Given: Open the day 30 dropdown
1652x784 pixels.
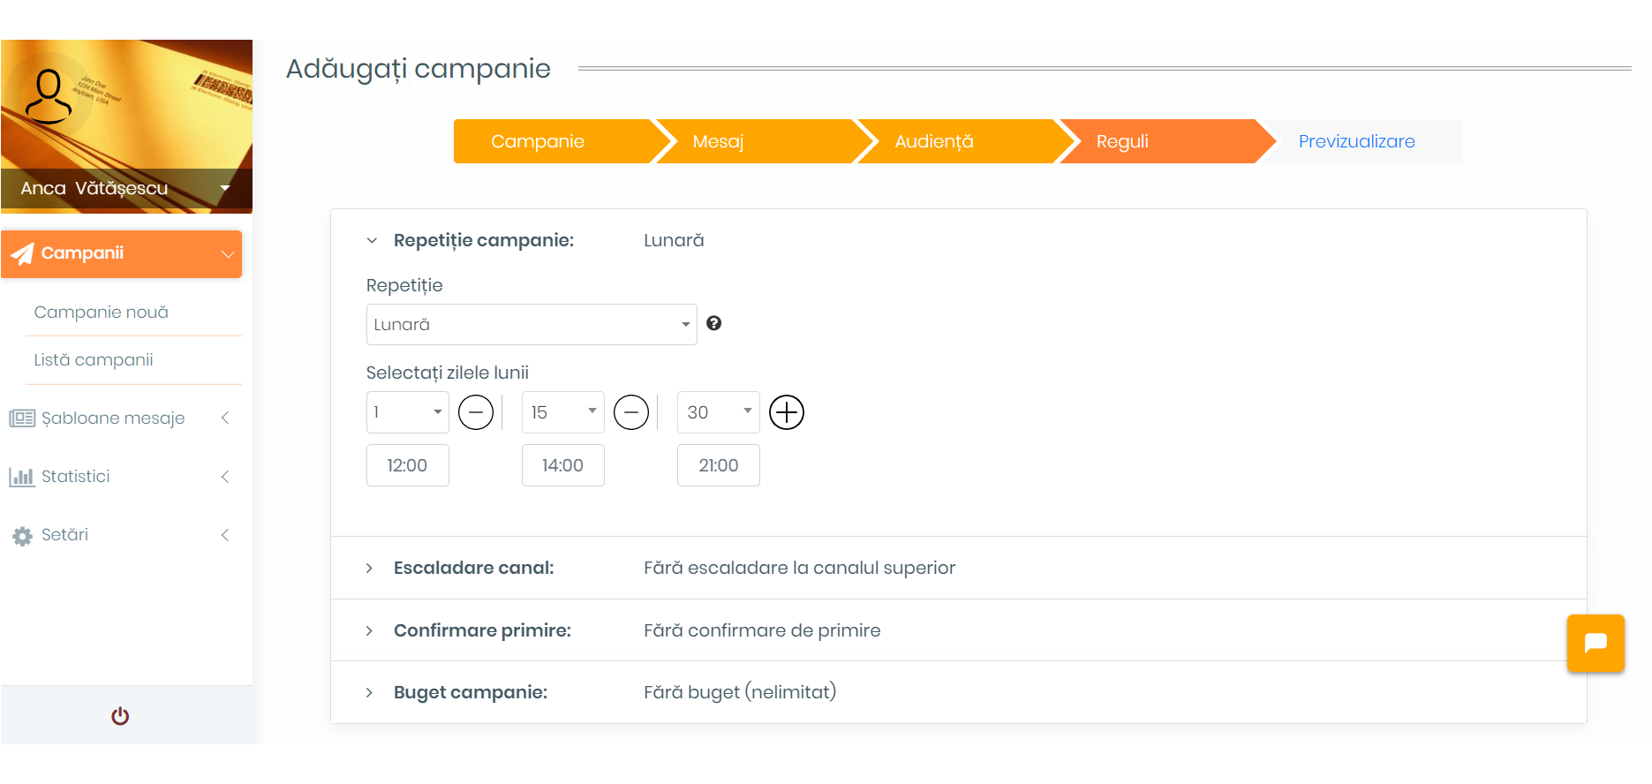Looking at the screenshot, I should 718,412.
